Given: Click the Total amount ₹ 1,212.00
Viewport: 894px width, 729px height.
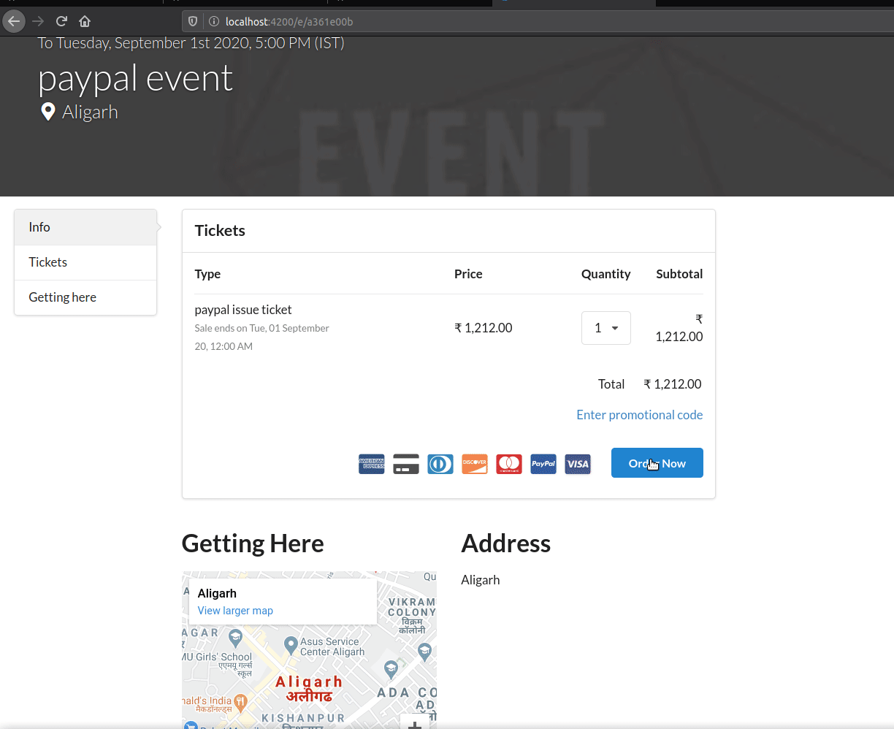Looking at the screenshot, I should pyautogui.click(x=673, y=384).
